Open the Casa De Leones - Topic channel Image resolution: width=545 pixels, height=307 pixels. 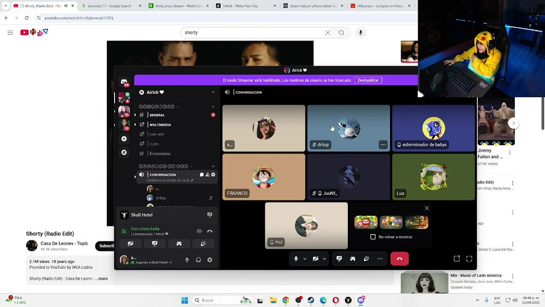tap(64, 243)
